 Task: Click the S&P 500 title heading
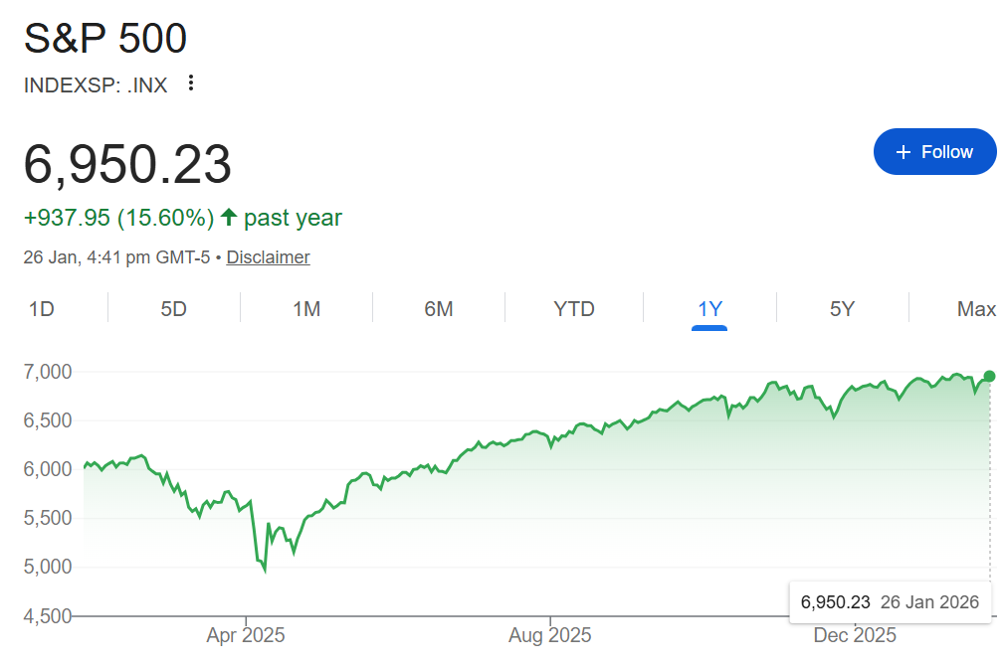click(105, 38)
